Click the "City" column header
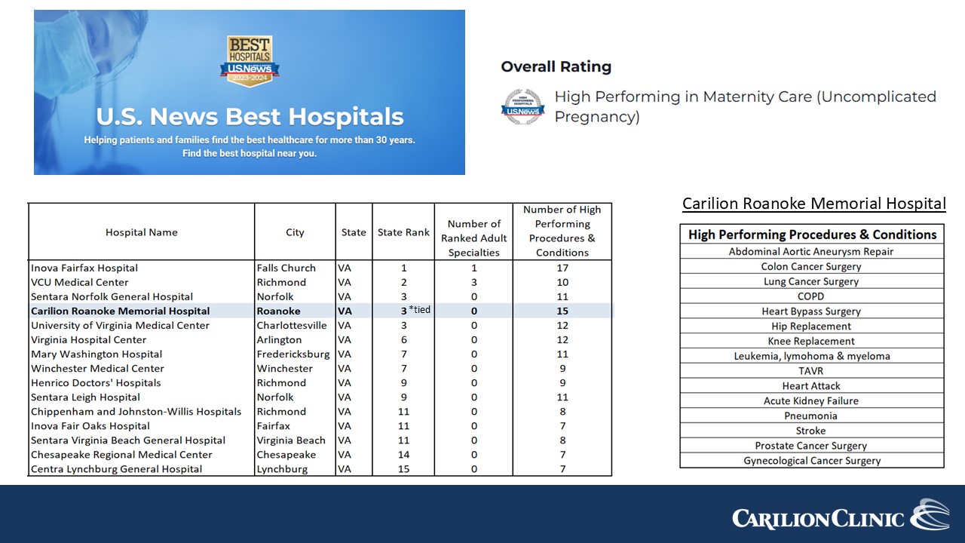965x543 pixels. click(x=295, y=232)
